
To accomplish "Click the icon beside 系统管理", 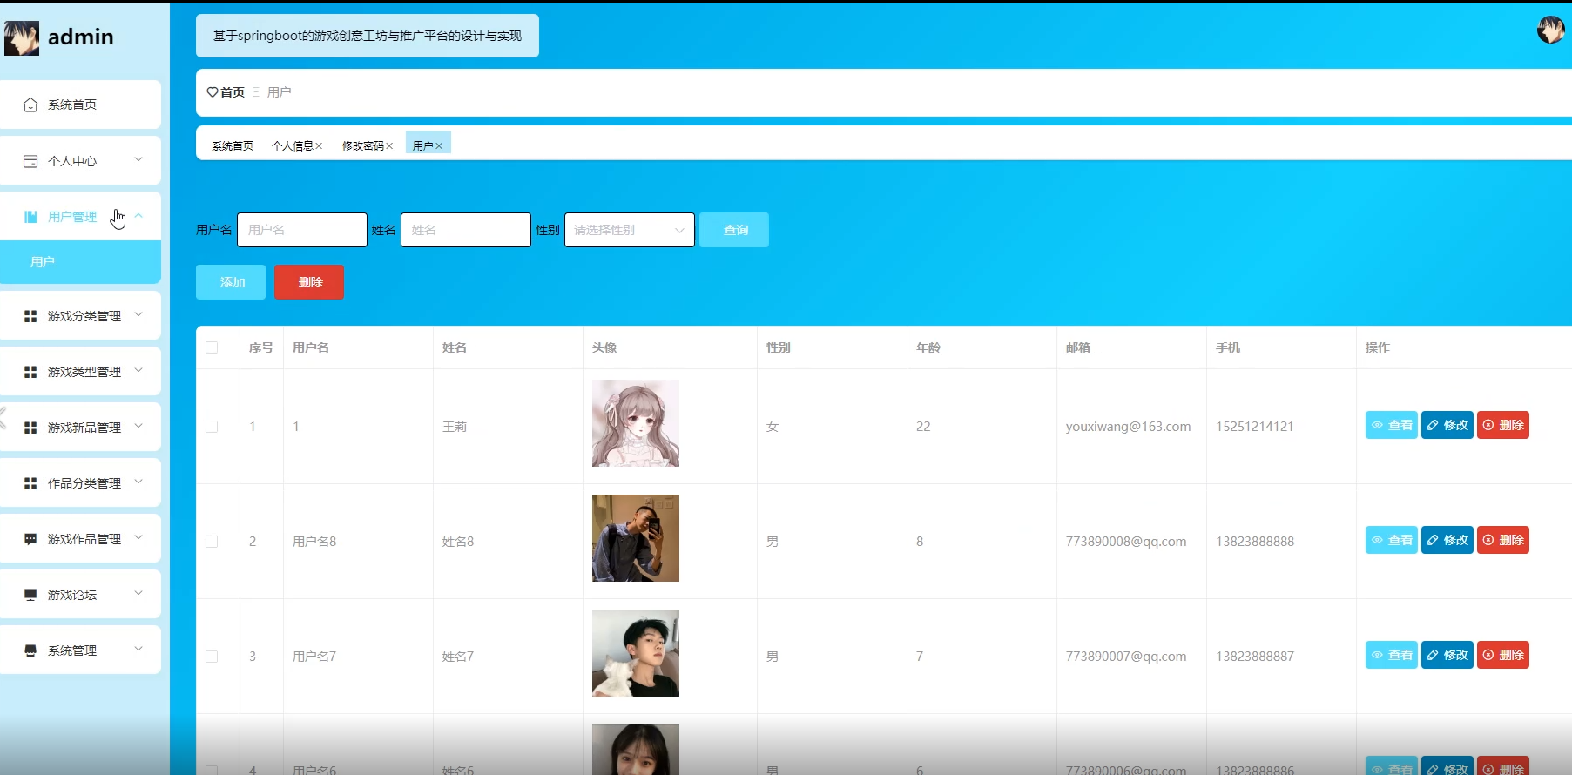I will (x=30, y=650).
